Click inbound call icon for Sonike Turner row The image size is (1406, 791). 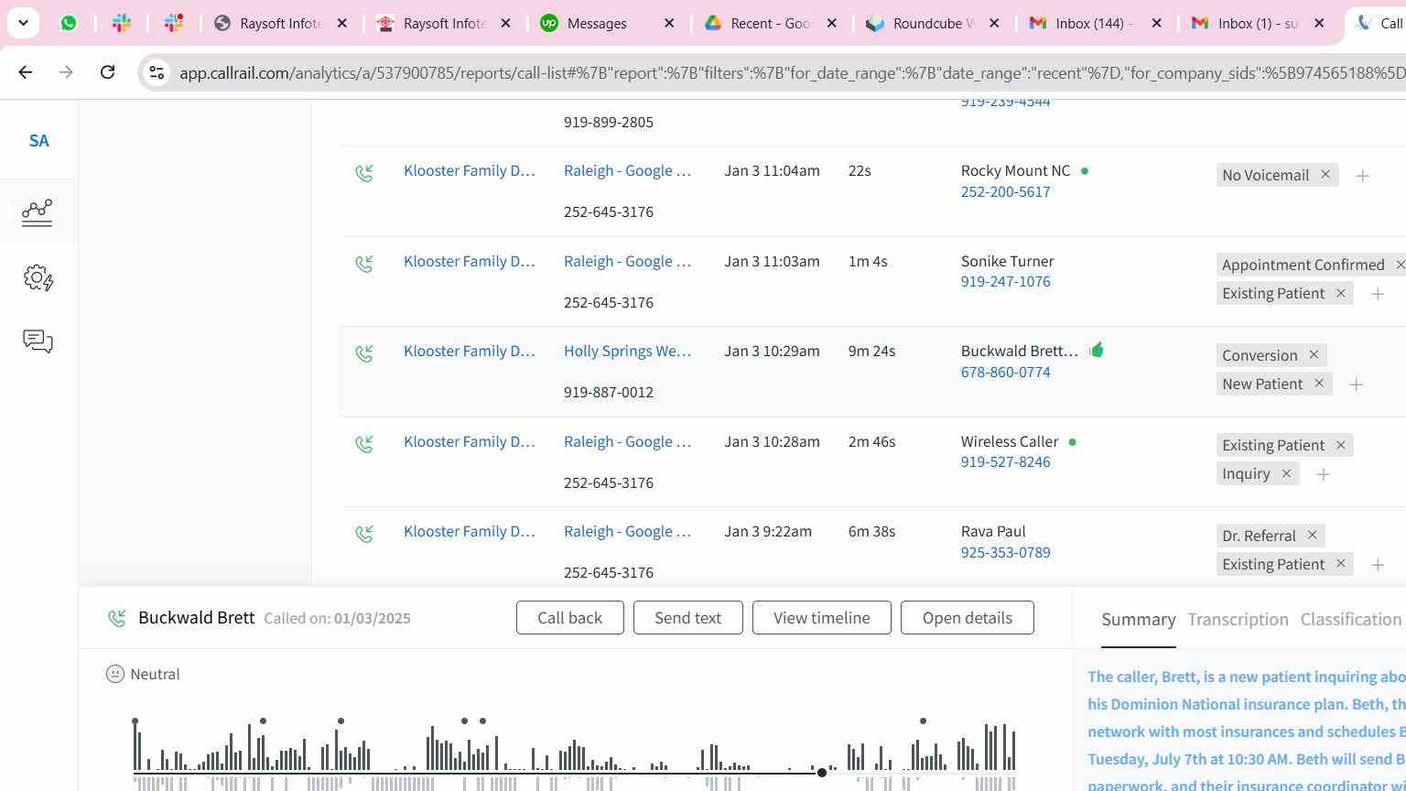tap(364, 263)
